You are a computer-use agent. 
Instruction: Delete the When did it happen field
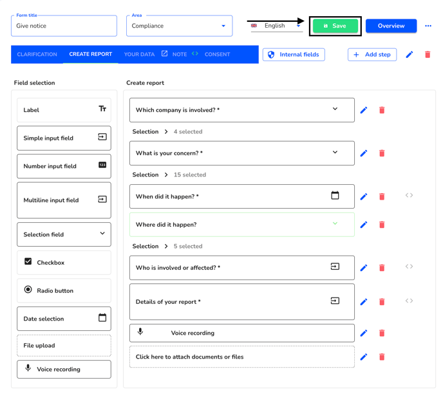coord(382,196)
